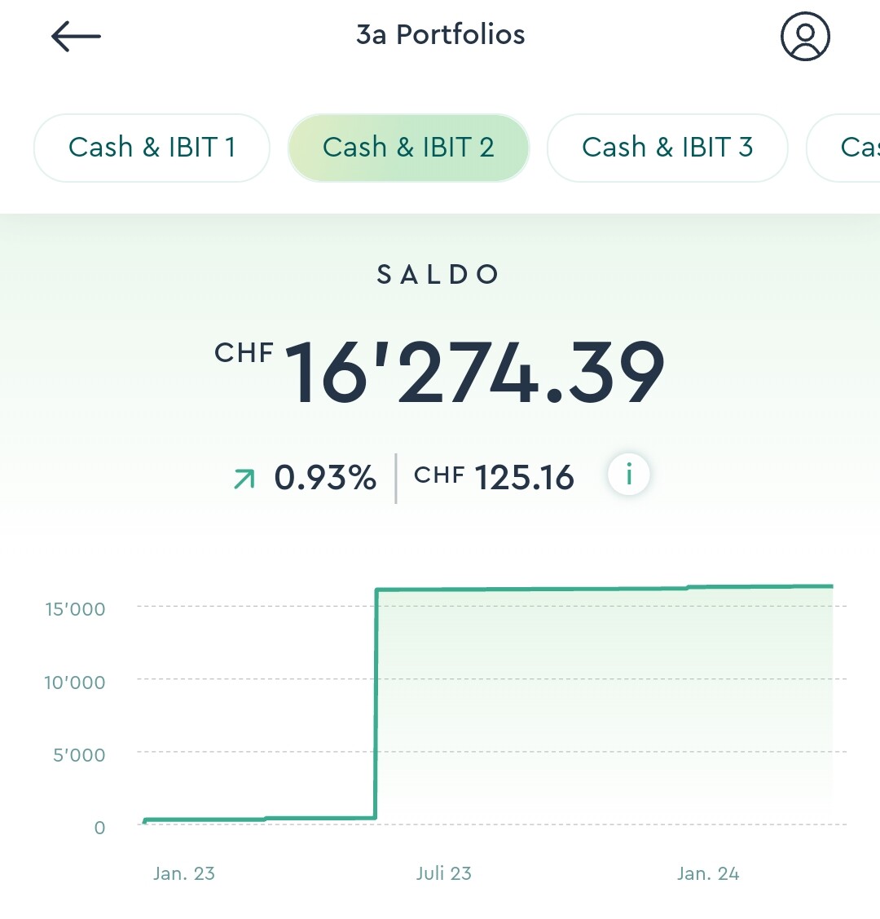The height and width of the screenshot is (919, 880).
Task: Tap the 10'000 y-axis label
Action: pyautogui.click(x=75, y=683)
